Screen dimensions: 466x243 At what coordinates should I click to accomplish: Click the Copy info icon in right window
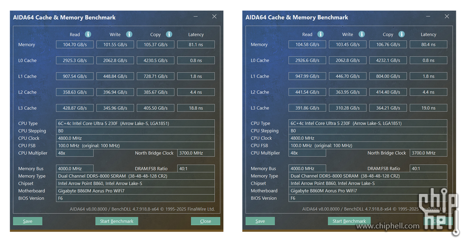pos(402,35)
